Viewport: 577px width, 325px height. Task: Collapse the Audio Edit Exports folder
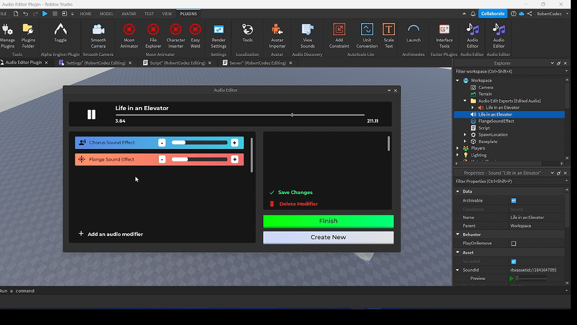point(465,100)
